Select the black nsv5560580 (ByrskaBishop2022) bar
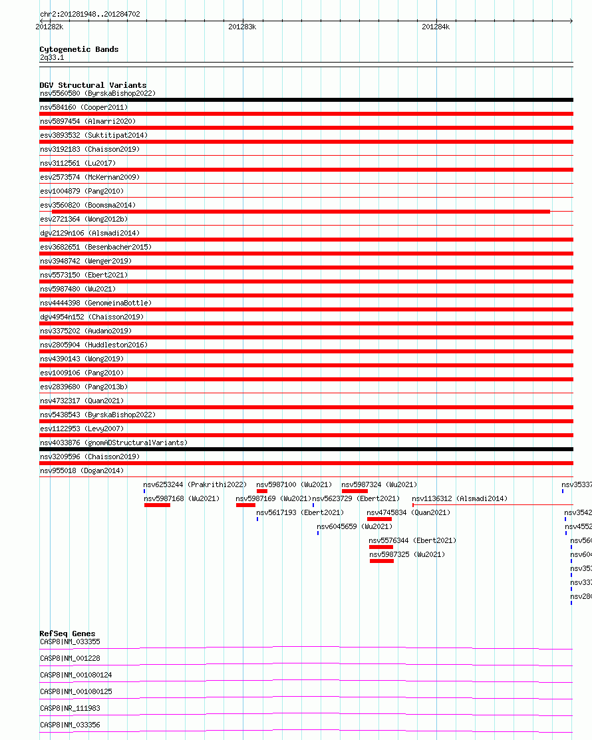 coord(306,100)
